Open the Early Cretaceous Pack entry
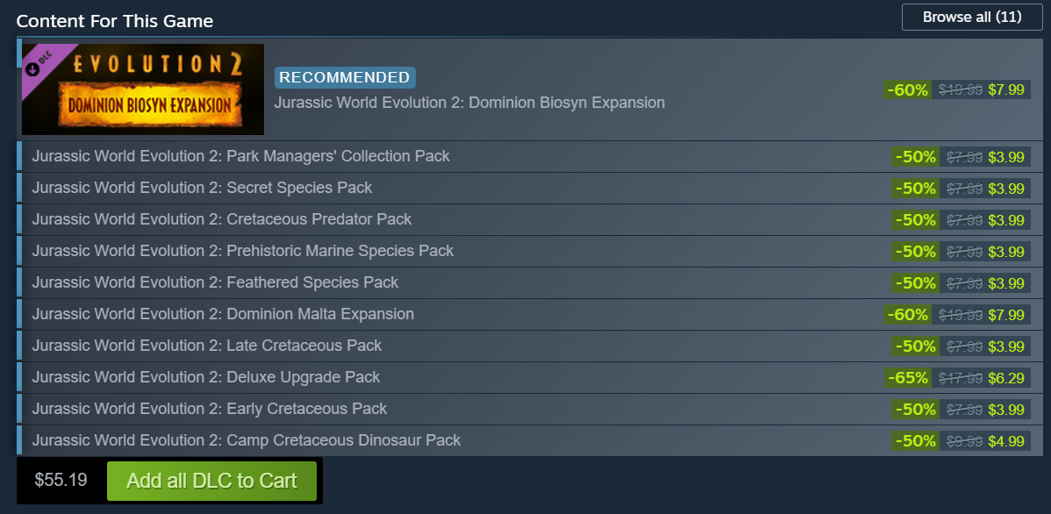The width and height of the screenshot is (1051, 514). point(210,409)
